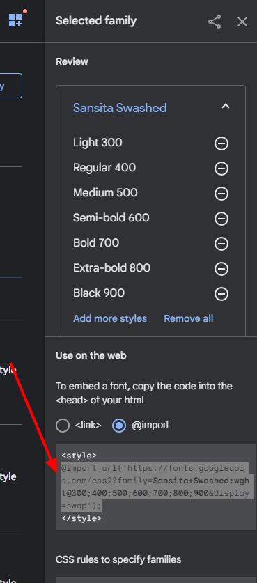
Task: Close the Selected family panel
Action: coord(242,22)
